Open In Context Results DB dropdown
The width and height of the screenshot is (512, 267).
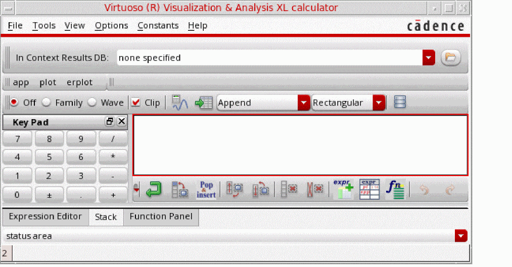tap(429, 58)
